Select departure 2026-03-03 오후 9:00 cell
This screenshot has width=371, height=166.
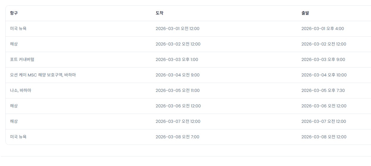[323, 59]
